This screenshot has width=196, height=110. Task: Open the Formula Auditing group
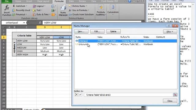tap(101, 10)
